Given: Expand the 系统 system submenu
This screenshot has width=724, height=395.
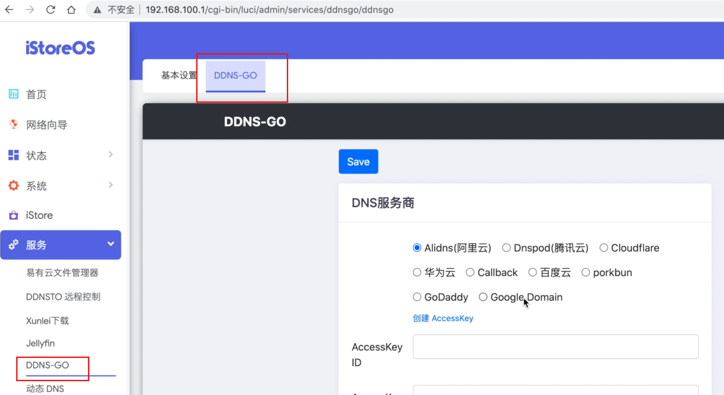Looking at the screenshot, I should pos(111,185).
